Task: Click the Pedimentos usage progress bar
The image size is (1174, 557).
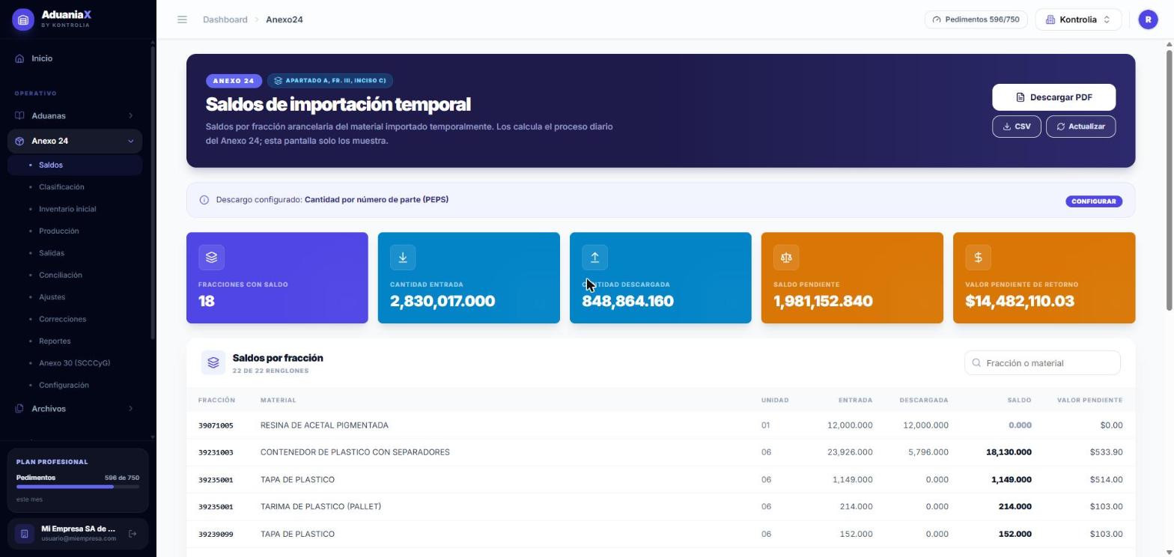Action: (x=78, y=487)
